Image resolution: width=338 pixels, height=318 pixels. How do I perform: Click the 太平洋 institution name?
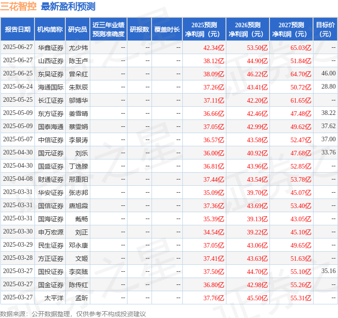(x=54, y=298)
